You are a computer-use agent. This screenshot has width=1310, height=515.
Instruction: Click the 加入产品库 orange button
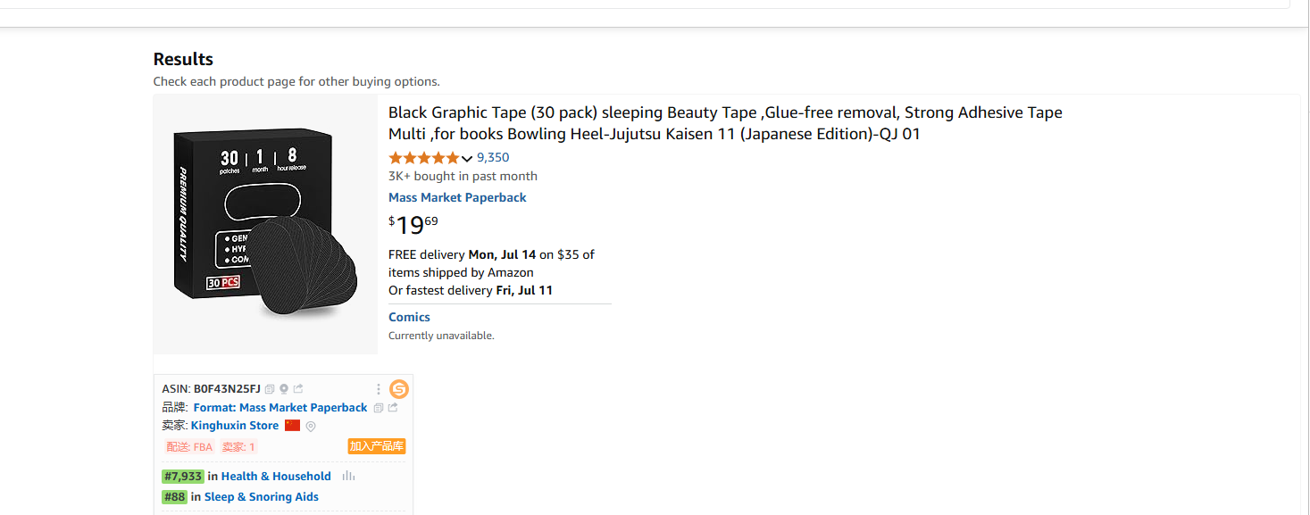click(x=377, y=446)
